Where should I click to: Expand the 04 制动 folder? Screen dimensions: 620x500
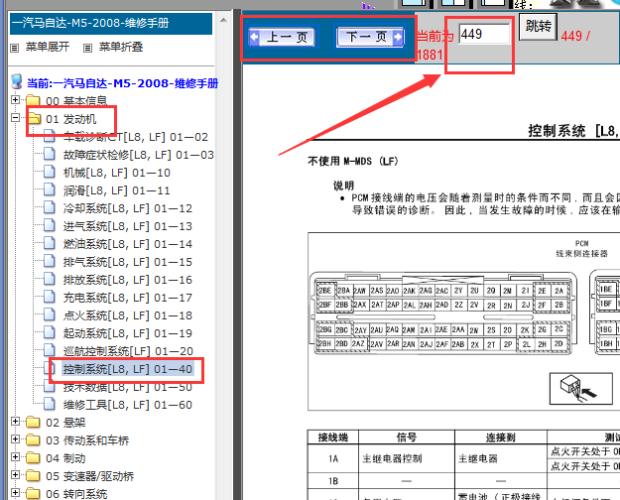[x=16, y=457]
